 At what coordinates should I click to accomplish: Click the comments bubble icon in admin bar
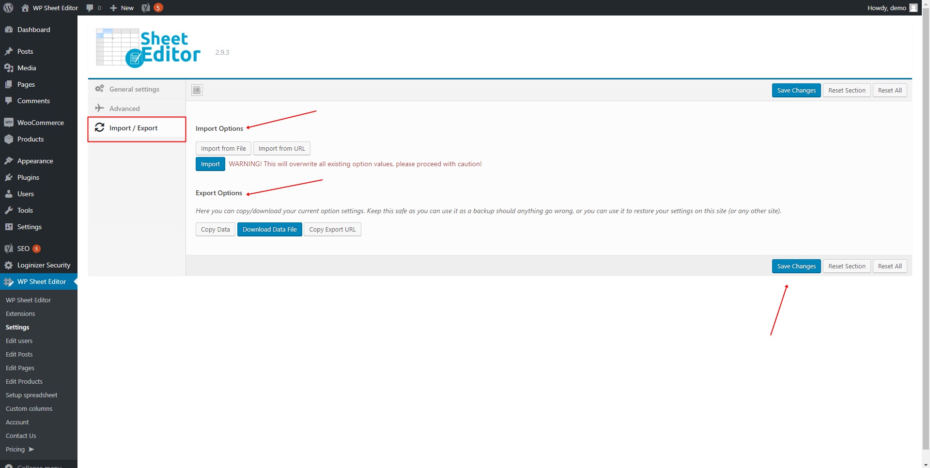[90, 8]
